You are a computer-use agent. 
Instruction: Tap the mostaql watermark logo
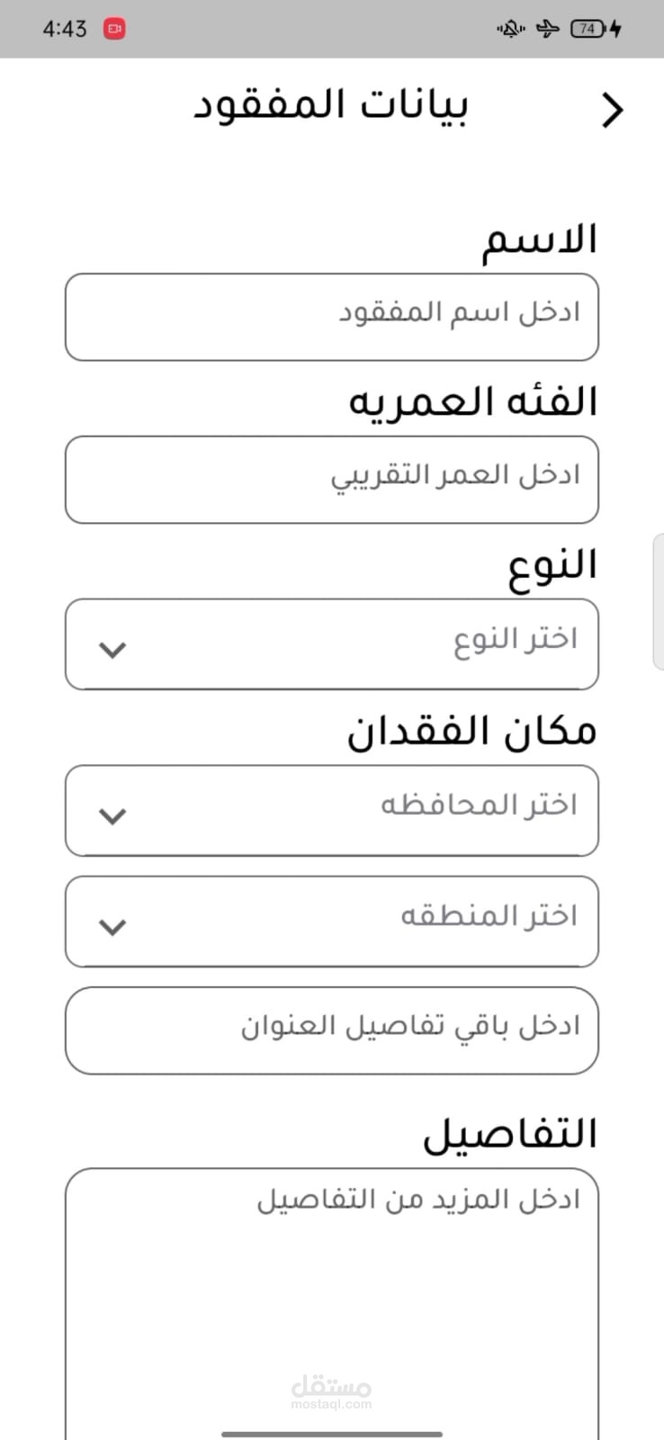pos(331,1392)
